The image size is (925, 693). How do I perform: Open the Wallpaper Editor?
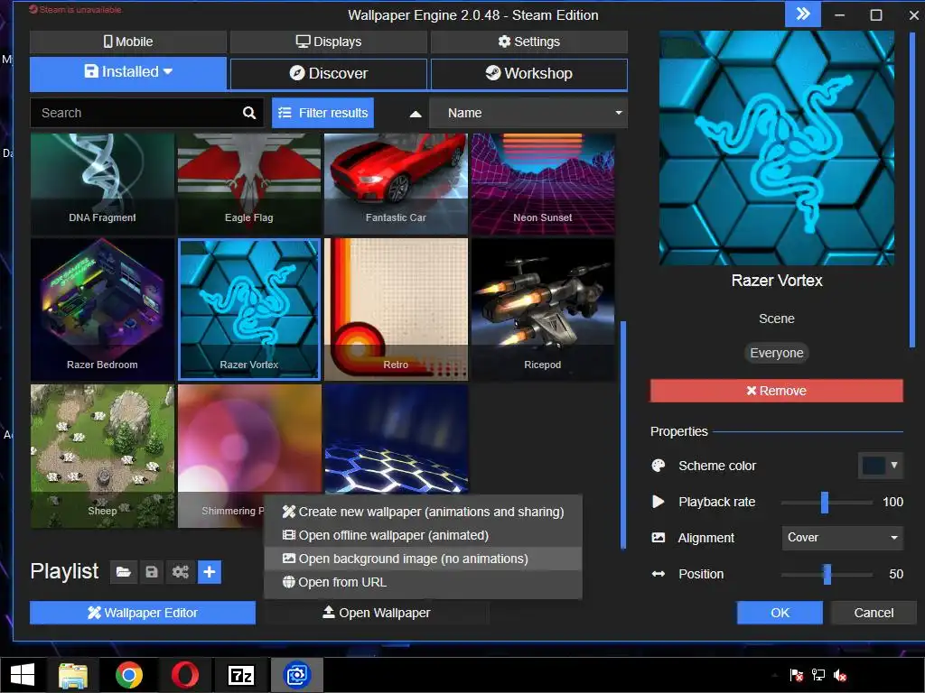click(143, 613)
